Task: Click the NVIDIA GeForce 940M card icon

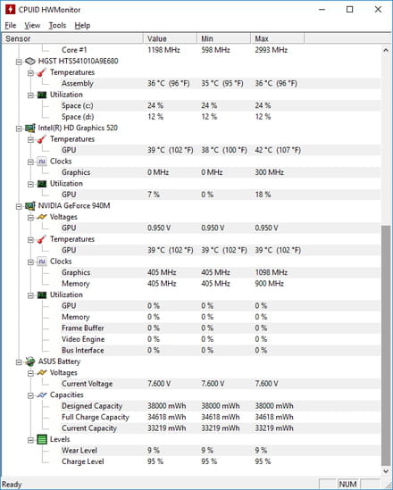Action: [x=30, y=205]
